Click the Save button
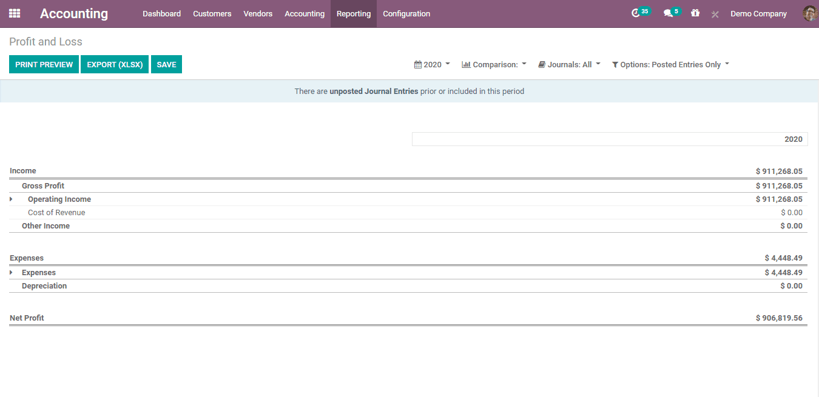The image size is (819, 397). pos(166,65)
